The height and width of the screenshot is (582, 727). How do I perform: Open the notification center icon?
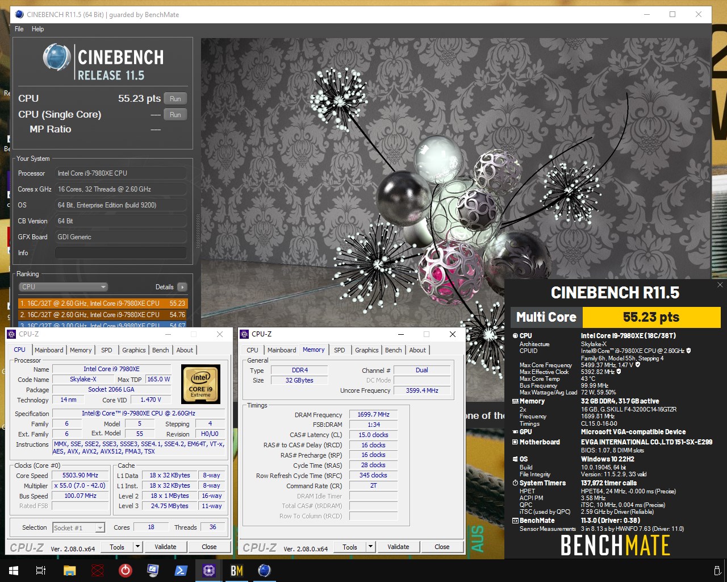tap(717, 570)
